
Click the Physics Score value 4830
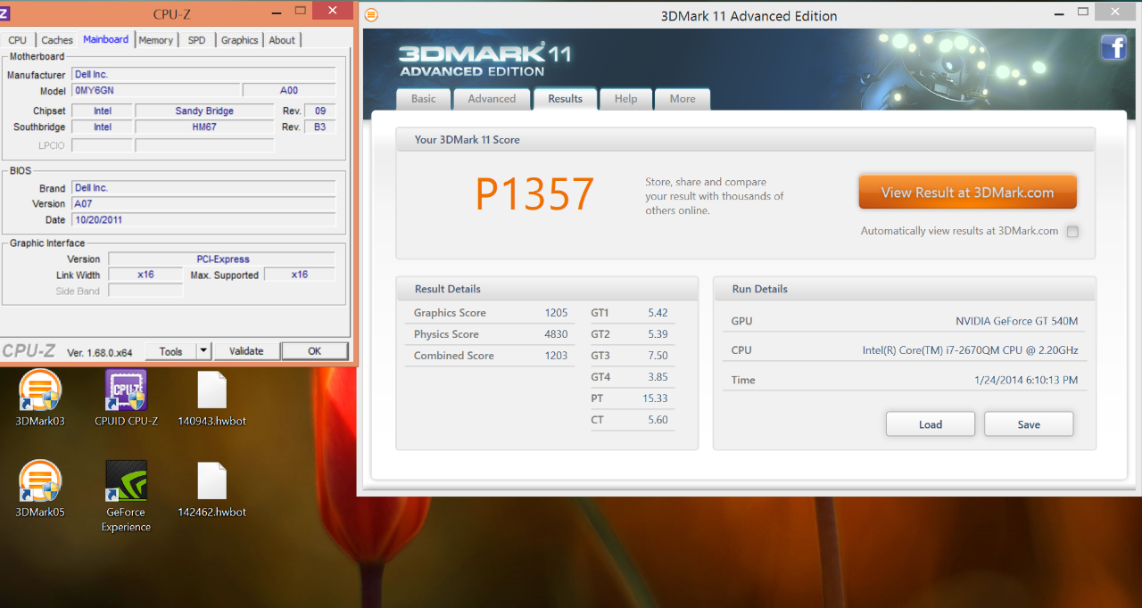pos(556,334)
